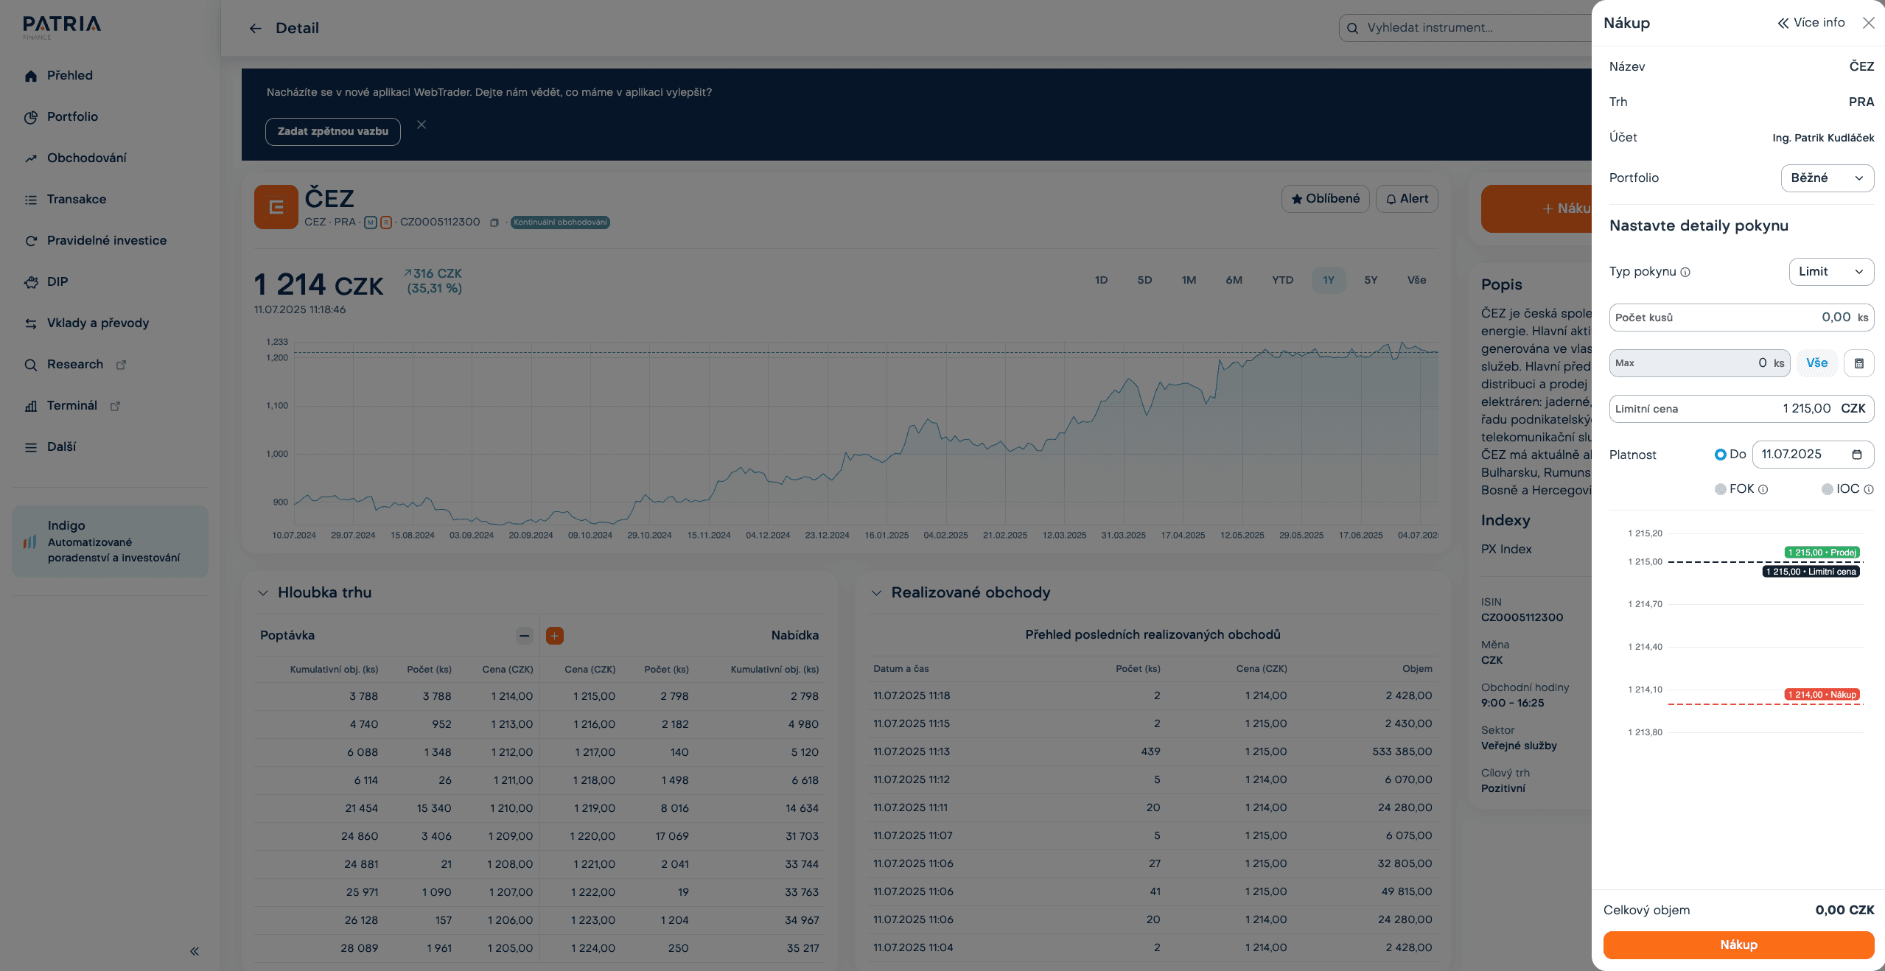Click the Více info link
The height and width of the screenshot is (971, 1885).
1811,23
